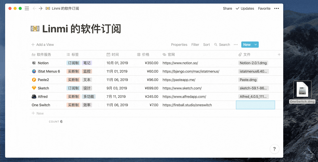Open the https://www.sketch.com/ link
Image resolution: width=318 pixels, height=162 pixels.
click(182, 88)
